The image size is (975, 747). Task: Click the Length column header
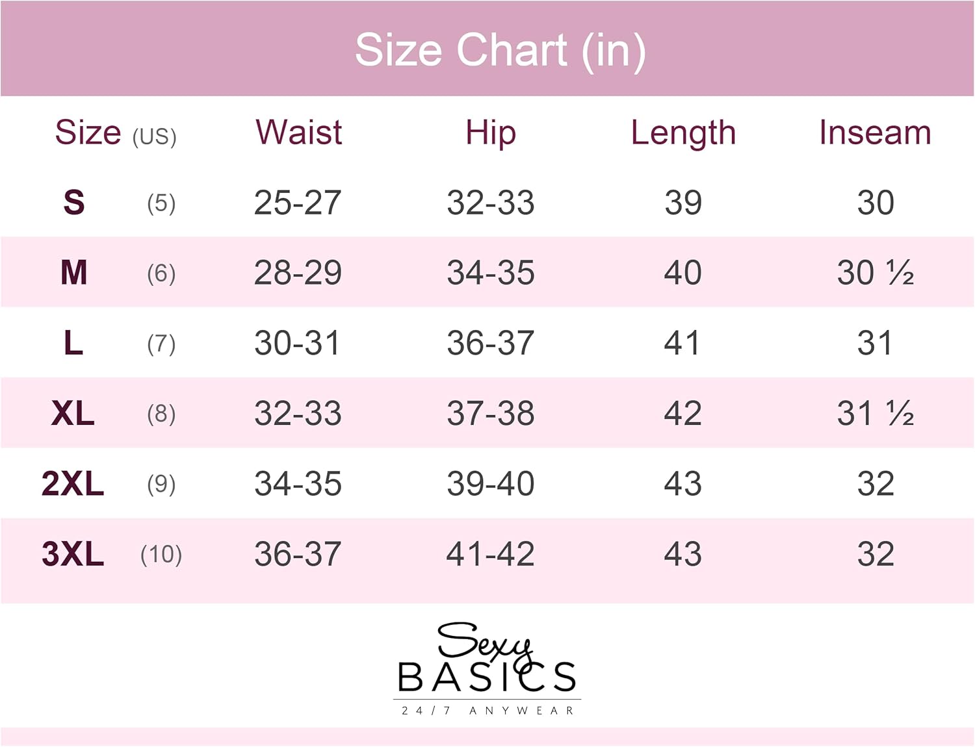pos(683,133)
